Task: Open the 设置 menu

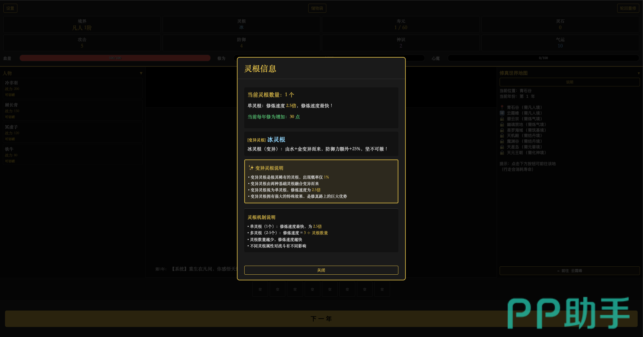Action: click(10, 8)
